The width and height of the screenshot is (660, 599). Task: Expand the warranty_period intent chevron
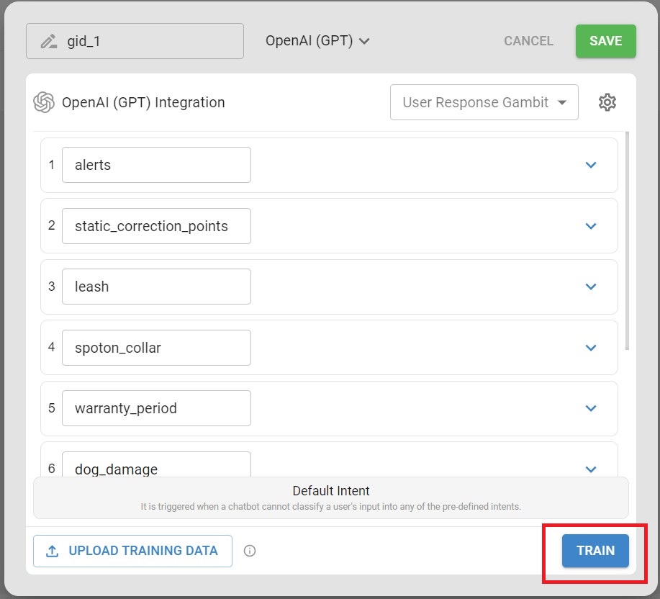pyautogui.click(x=591, y=408)
